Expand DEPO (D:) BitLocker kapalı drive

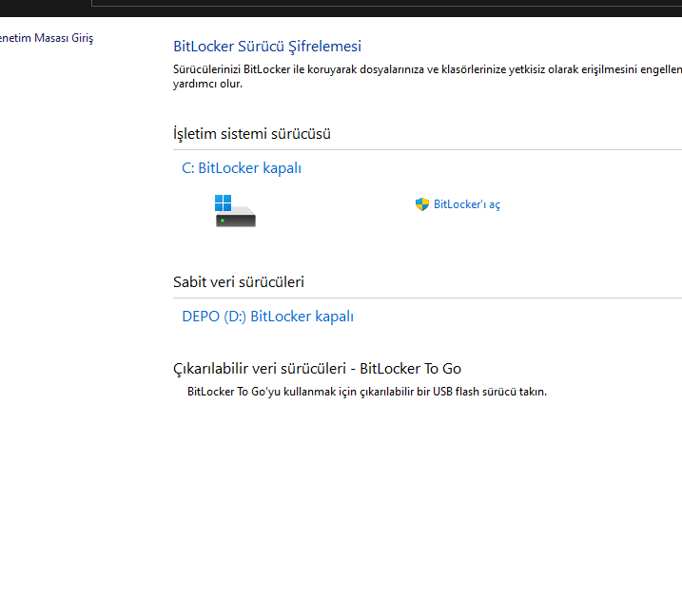(267, 316)
